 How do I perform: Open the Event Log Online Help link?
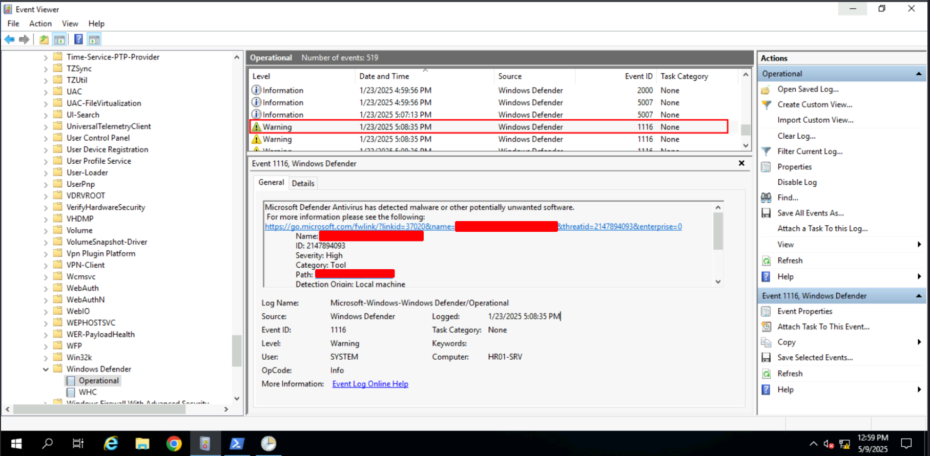[370, 384]
